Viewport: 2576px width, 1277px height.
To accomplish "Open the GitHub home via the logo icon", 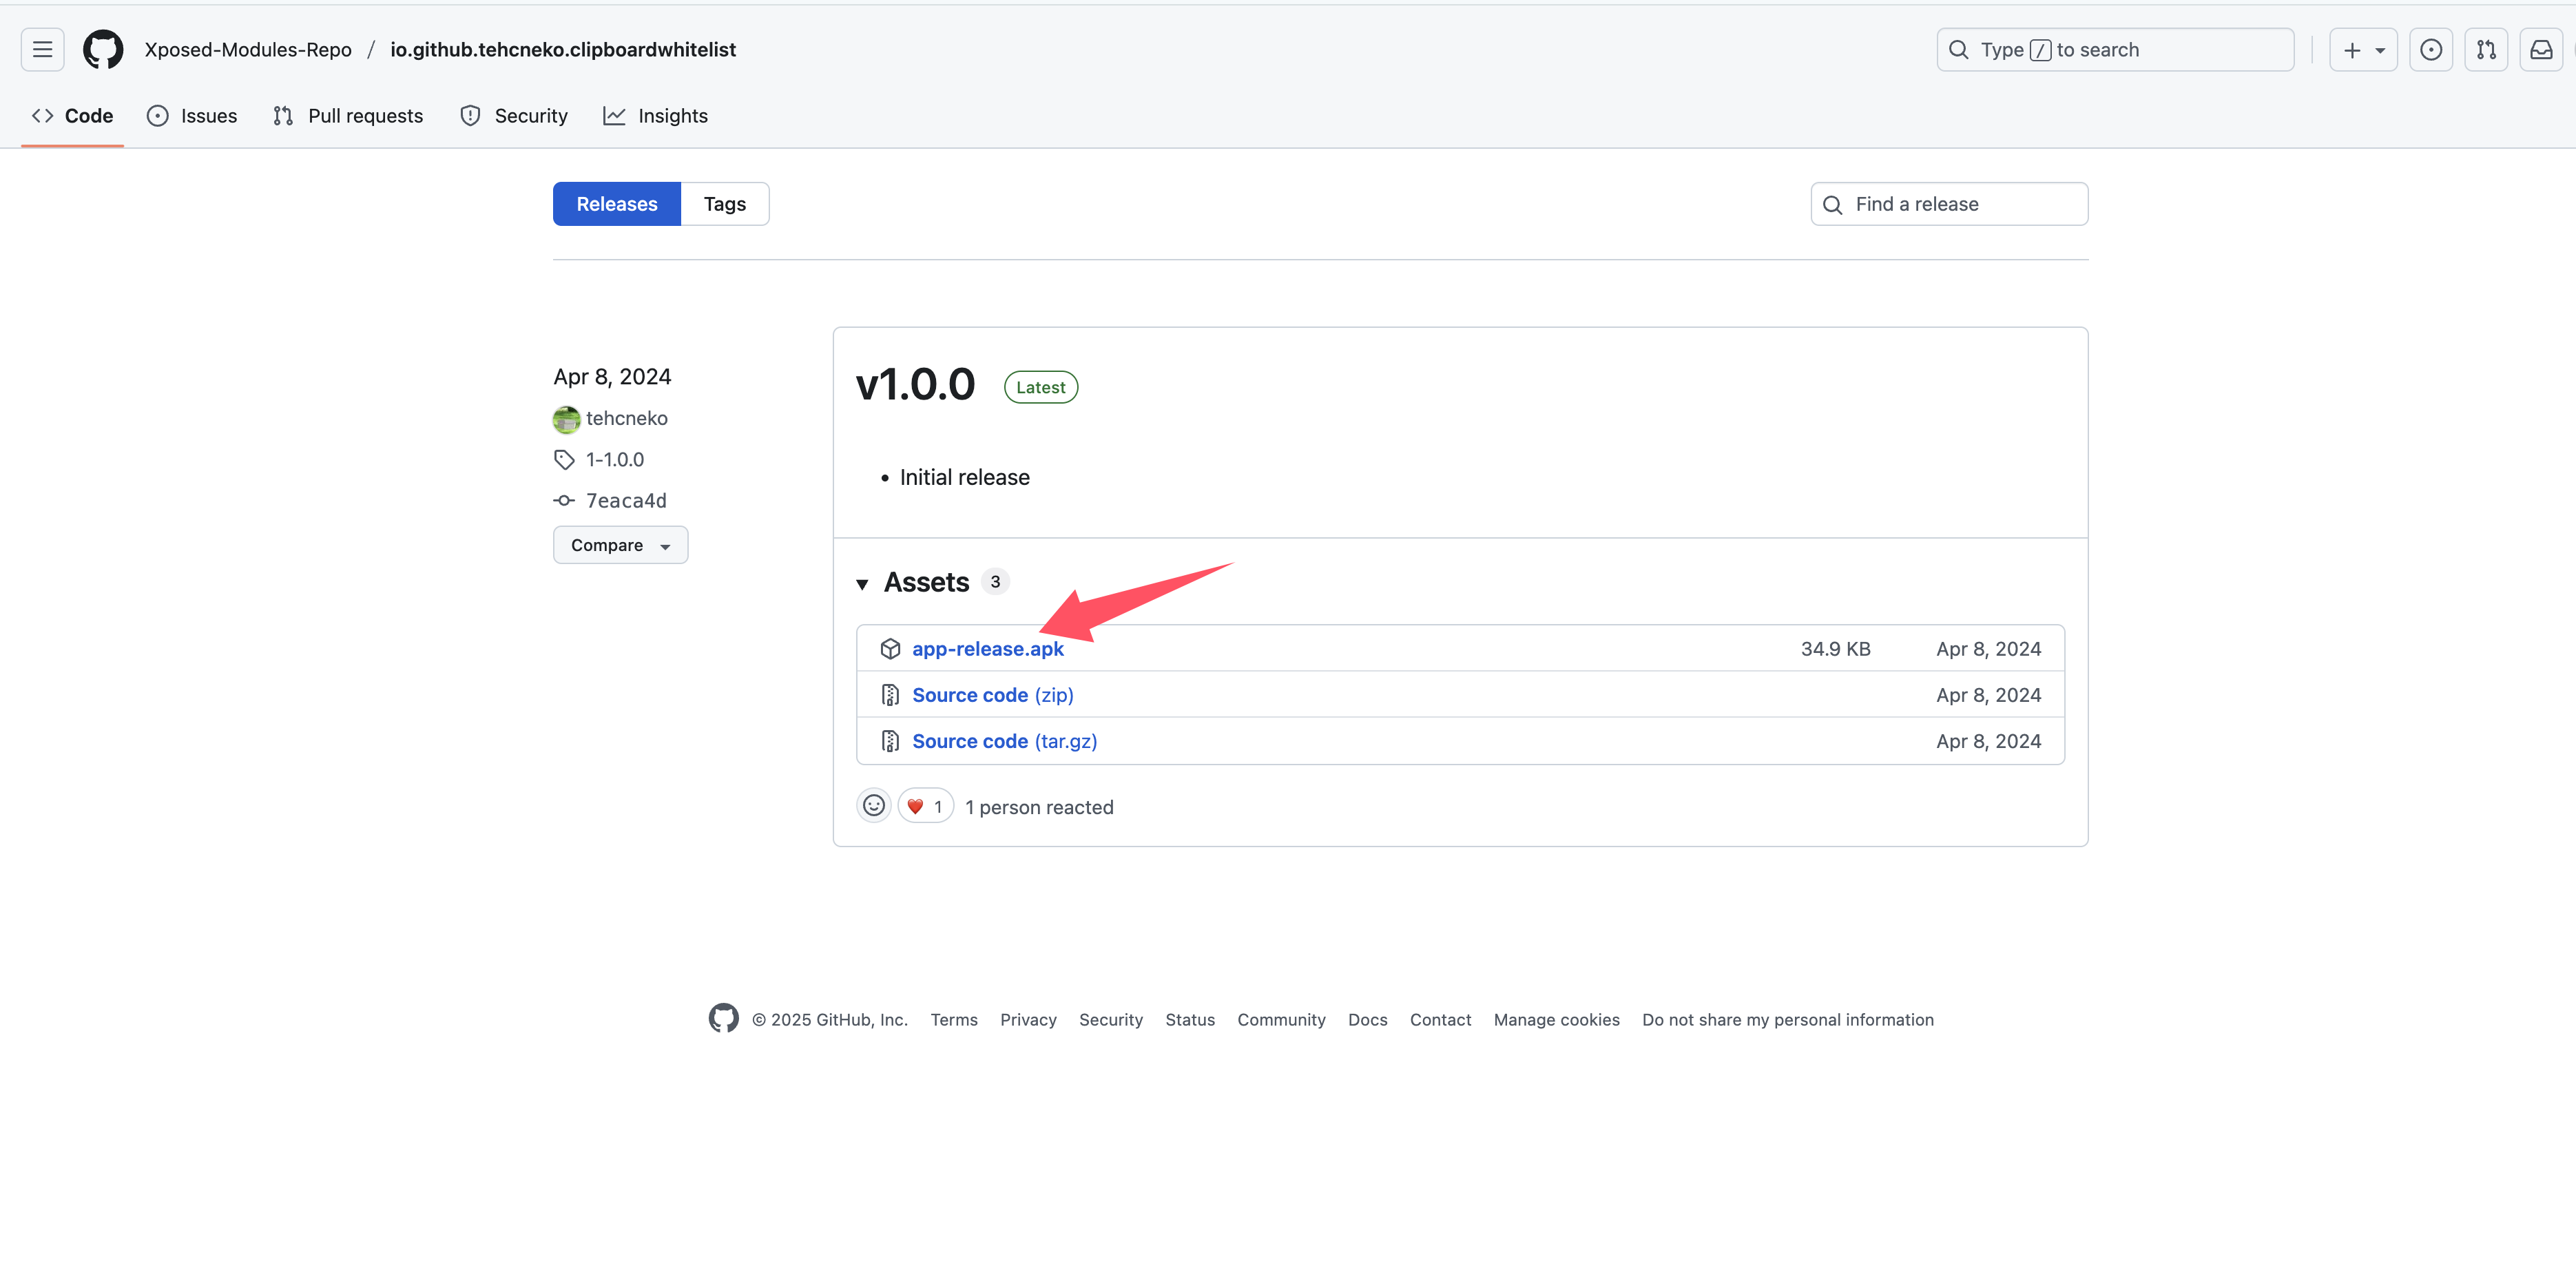I will click(x=103, y=49).
